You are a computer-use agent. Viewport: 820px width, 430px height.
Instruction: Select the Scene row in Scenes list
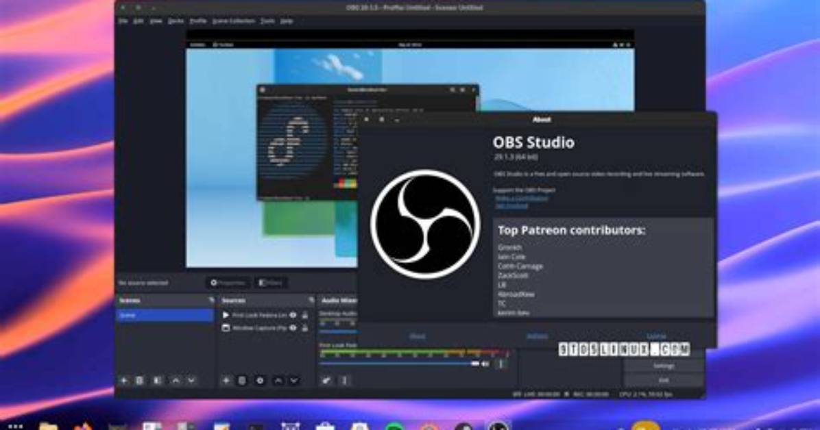(165, 316)
